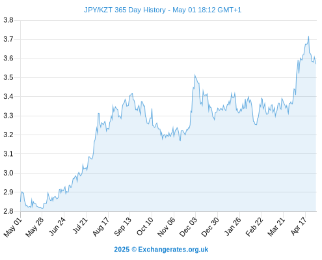Select the May 28 x-axis date label
322x260 pixels.
point(34,227)
